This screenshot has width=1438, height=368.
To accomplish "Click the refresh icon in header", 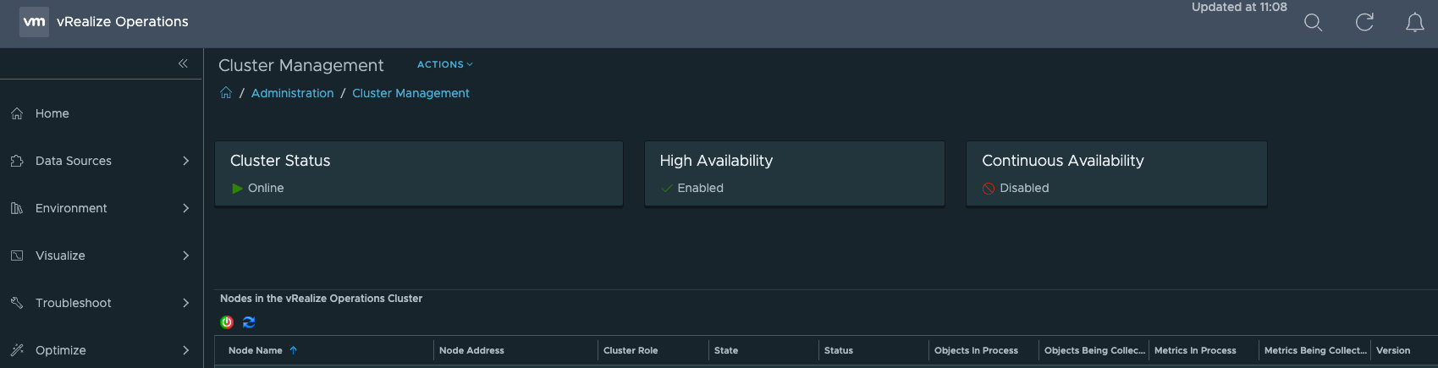I will [x=1364, y=22].
